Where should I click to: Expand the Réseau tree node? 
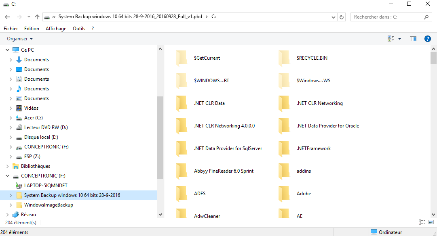(8, 215)
